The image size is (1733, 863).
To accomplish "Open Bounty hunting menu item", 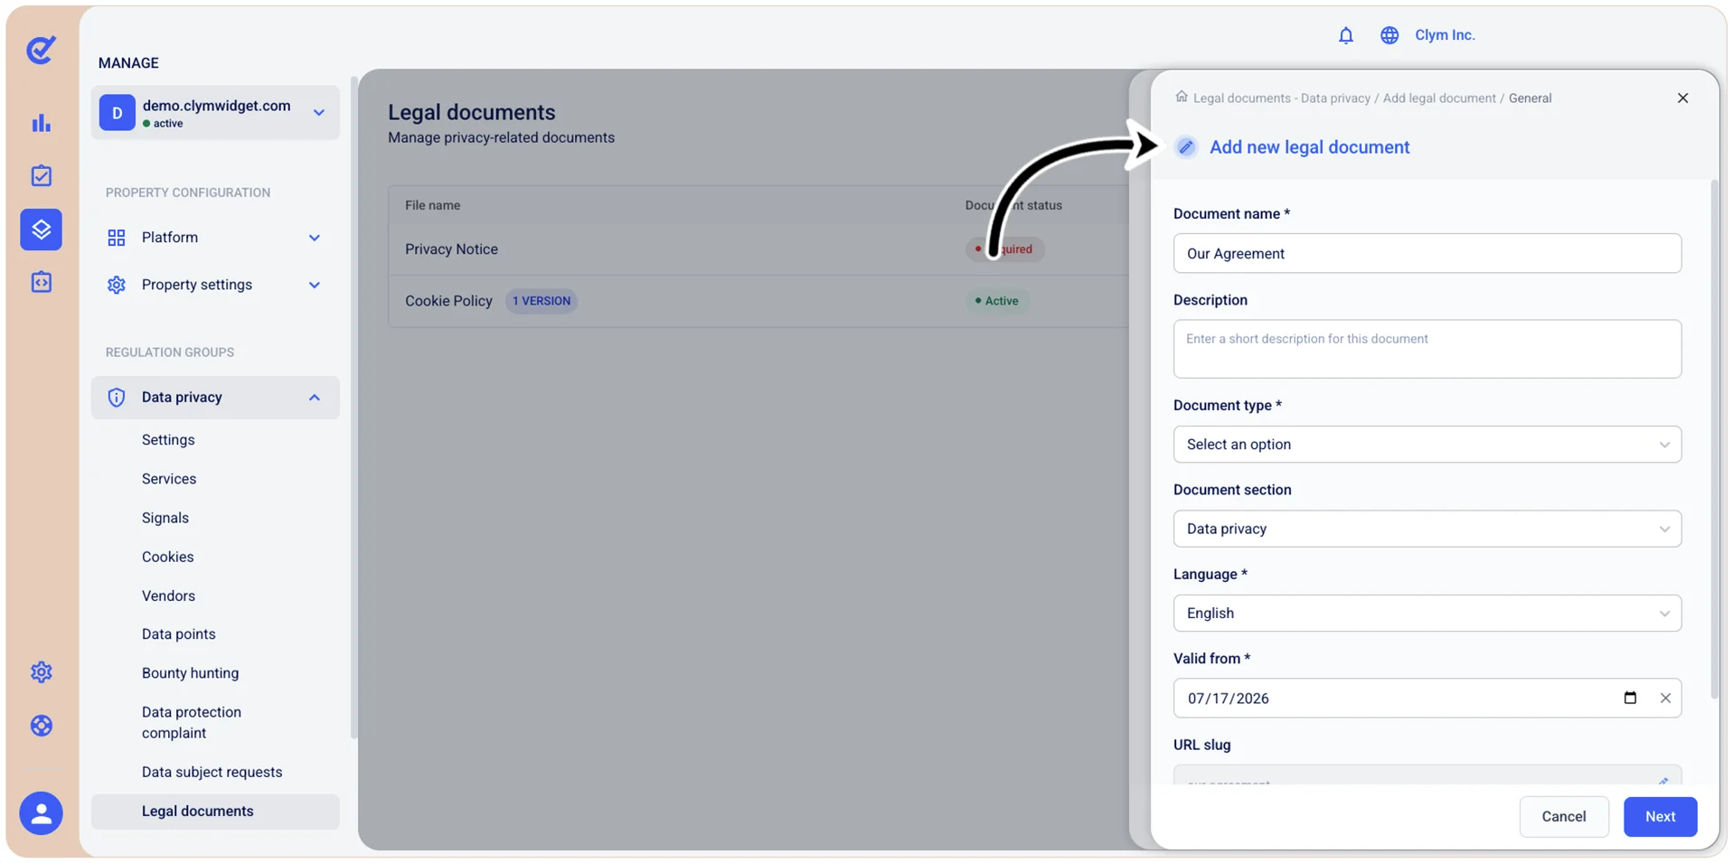I will pyautogui.click(x=191, y=673).
